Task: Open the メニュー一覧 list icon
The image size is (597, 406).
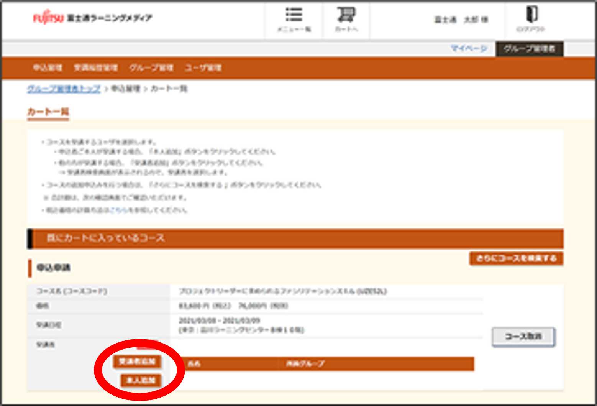Action: coord(294,19)
